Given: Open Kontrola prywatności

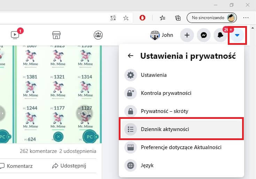Looking at the screenshot, I should click(181, 93).
